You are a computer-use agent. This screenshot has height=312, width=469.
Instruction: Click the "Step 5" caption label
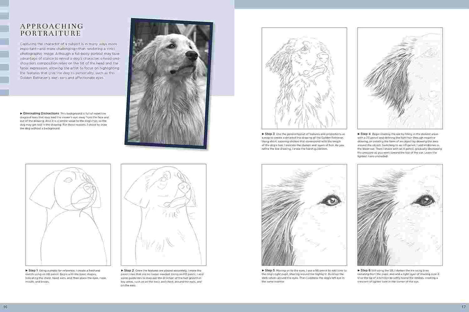(x=269, y=270)
